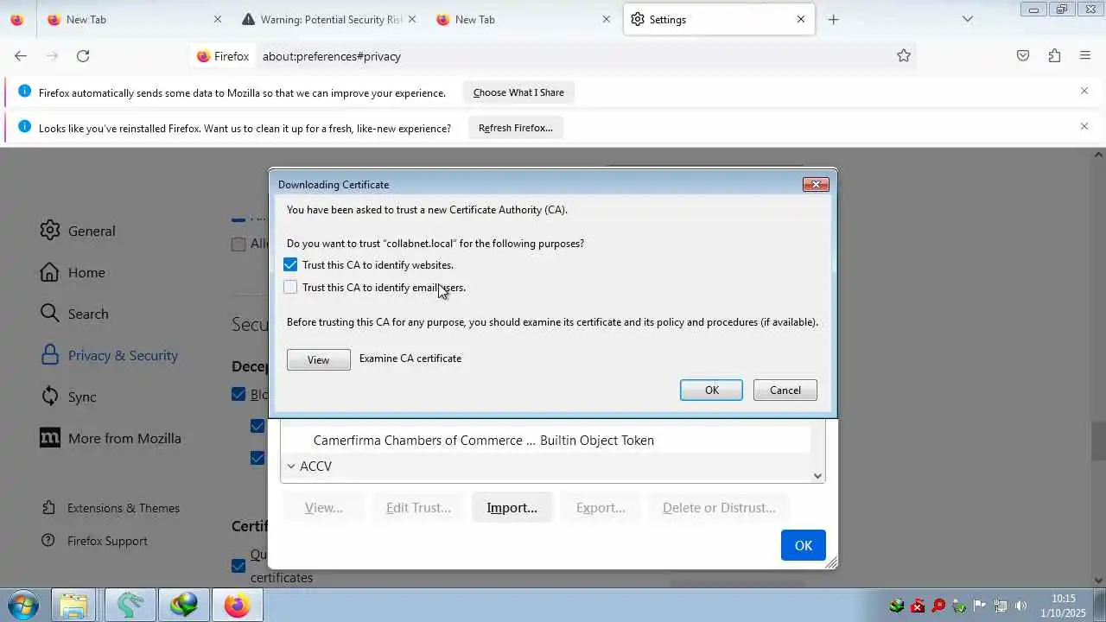Image resolution: width=1106 pixels, height=622 pixels.
Task: Click the red X shield tray icon
Action: pos(918,606)
